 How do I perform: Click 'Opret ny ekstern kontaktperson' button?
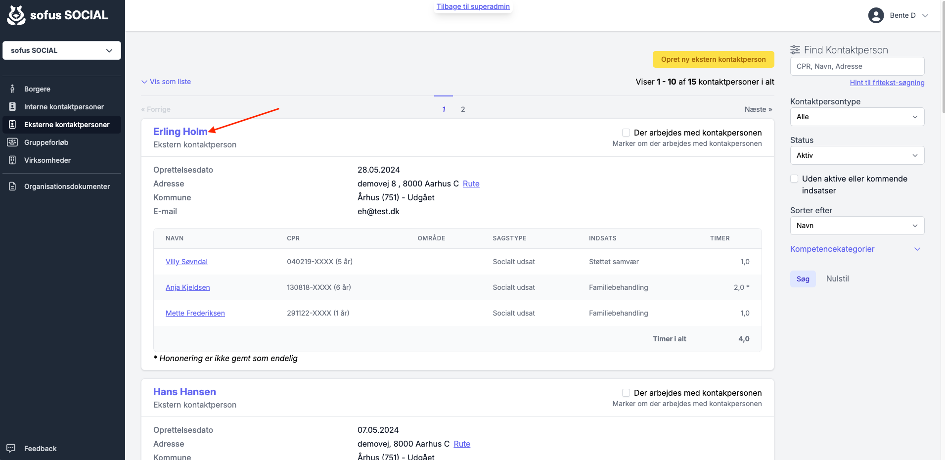coord(714,59)
